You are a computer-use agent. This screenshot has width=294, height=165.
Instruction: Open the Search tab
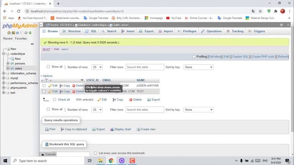pyautogui.click(x=109, y=31)
